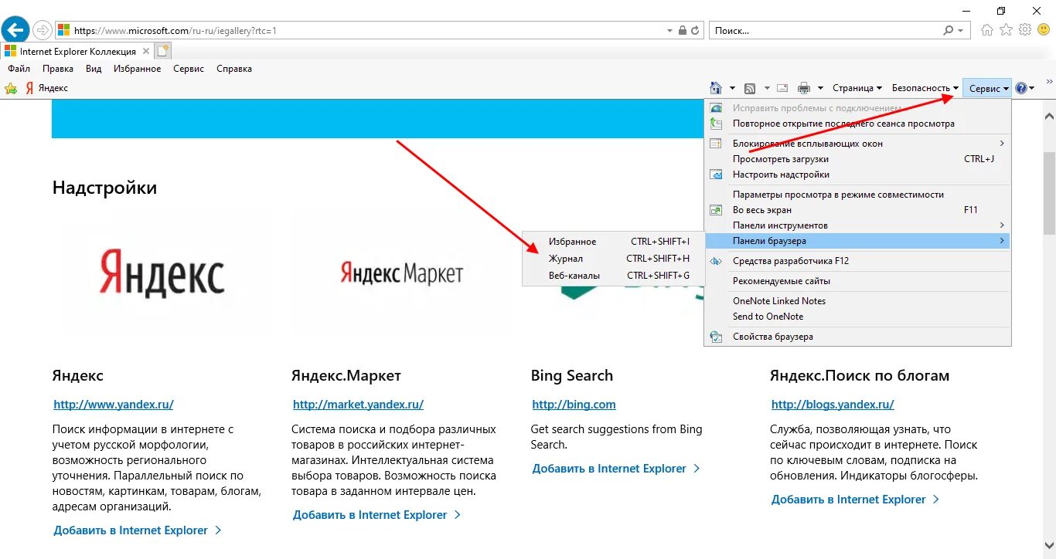Open the http://blogs.yandex.ru/ link

[833, 404]
